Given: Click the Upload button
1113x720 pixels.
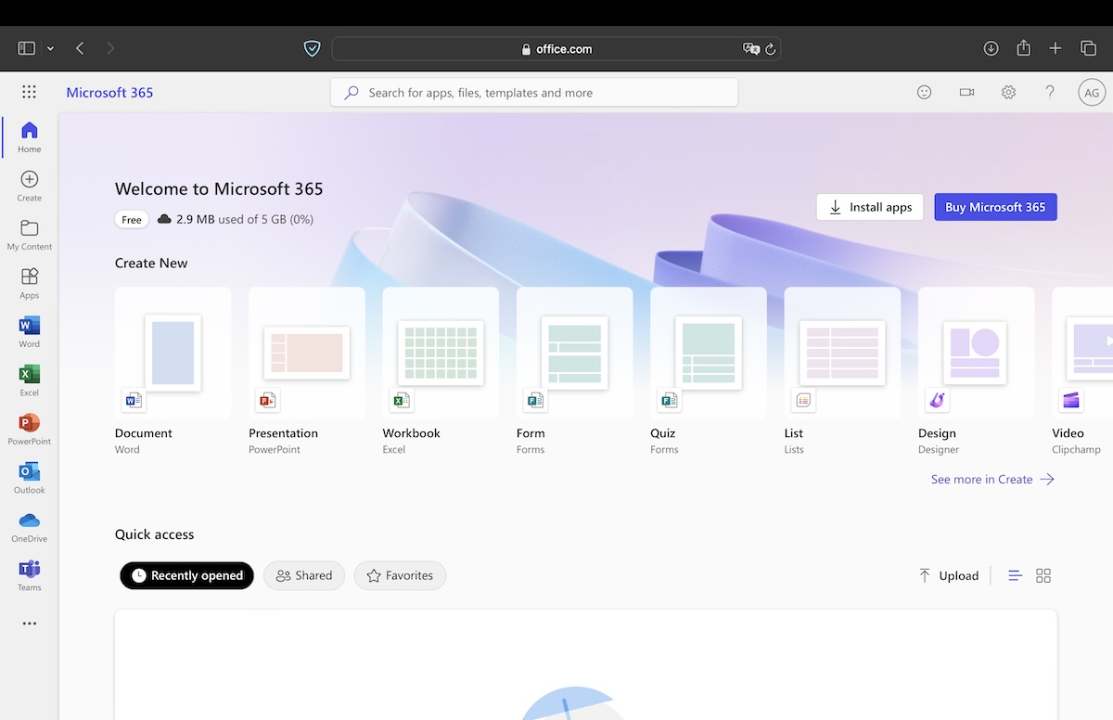Looking at the screenshot, I should 949,575.
